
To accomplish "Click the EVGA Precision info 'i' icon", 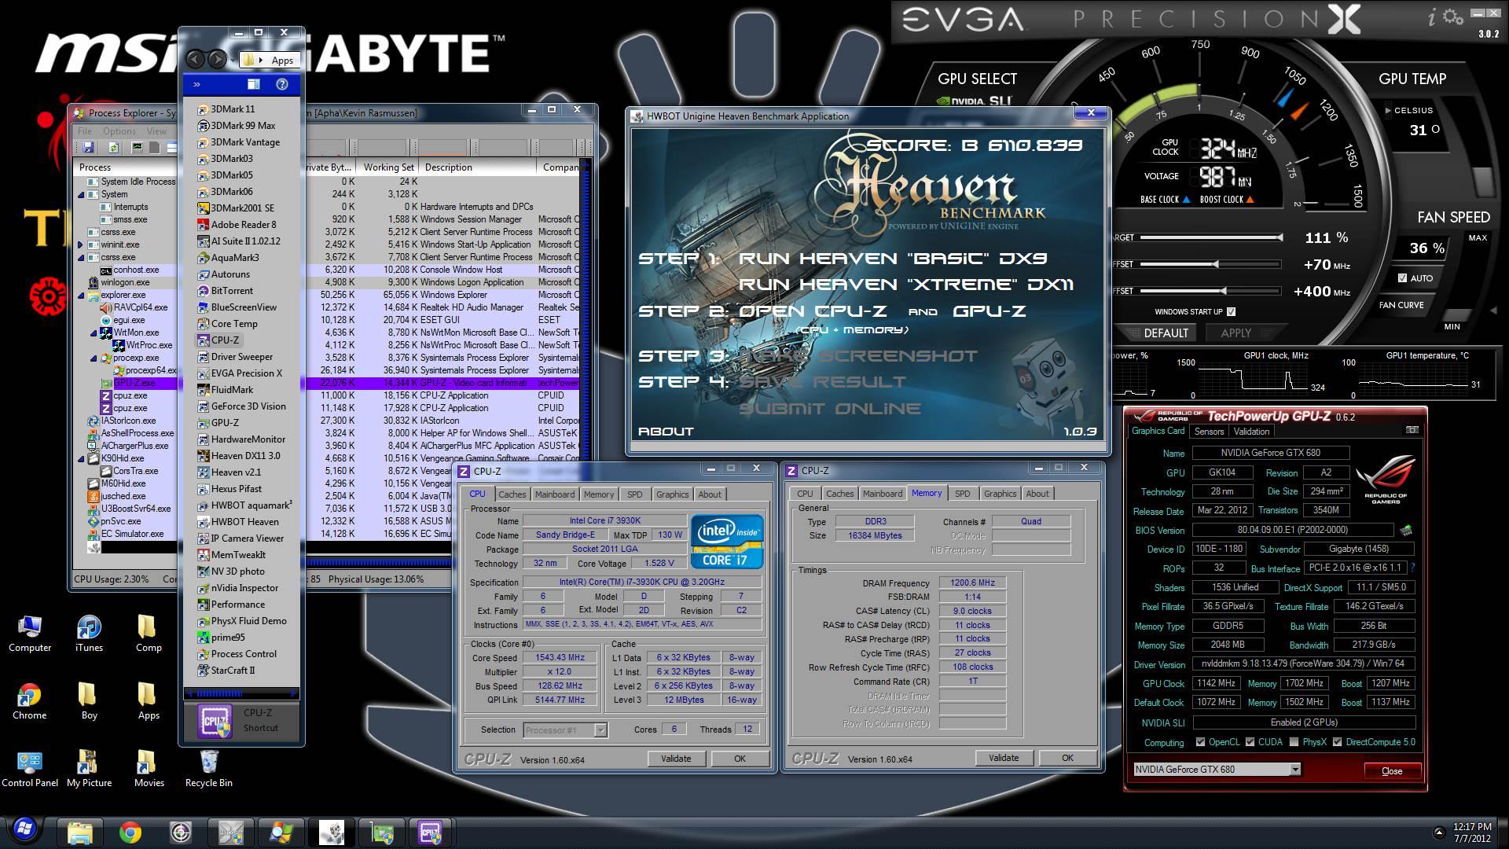I will (1432, 17).
